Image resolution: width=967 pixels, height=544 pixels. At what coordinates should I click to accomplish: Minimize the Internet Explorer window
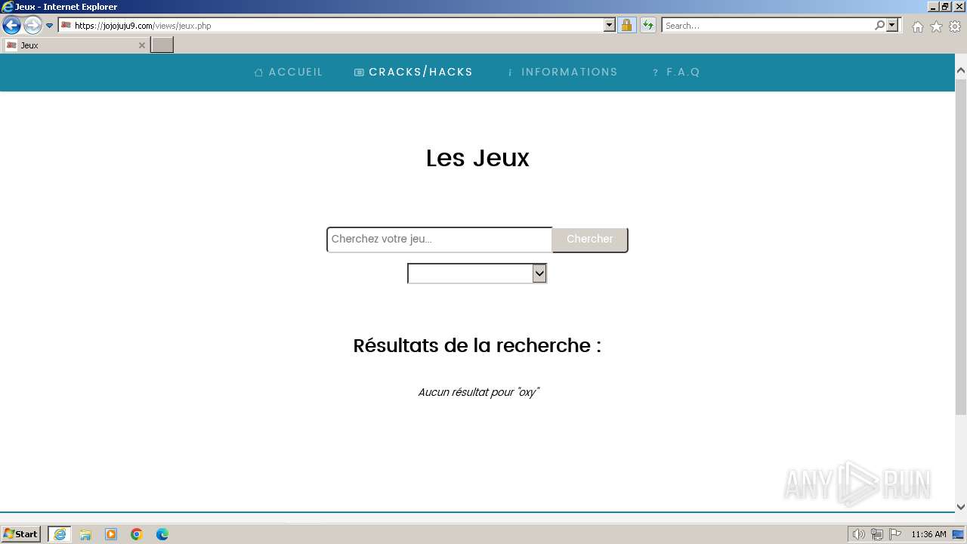tap(932, 7)
